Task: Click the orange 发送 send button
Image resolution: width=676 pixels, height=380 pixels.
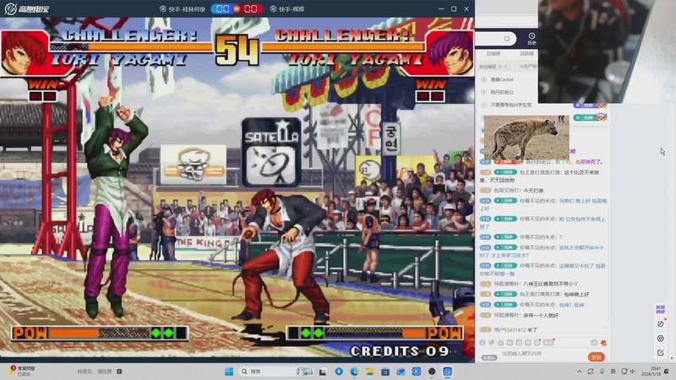Action: click(x=597, y=357)
